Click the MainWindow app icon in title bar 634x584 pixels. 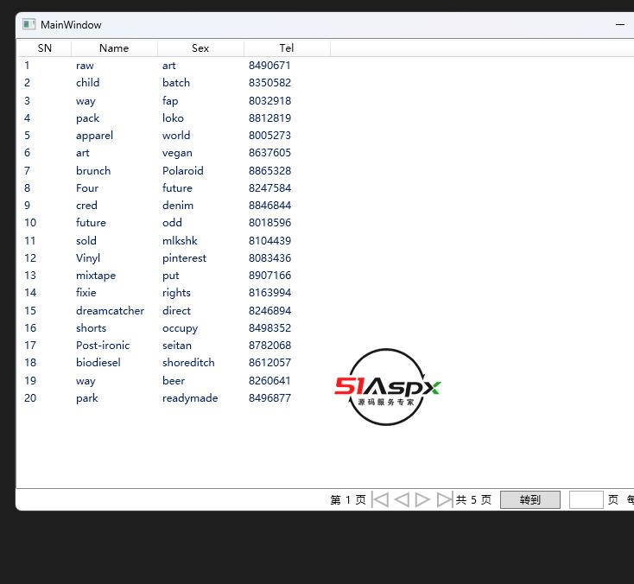(x=29, y=25)
